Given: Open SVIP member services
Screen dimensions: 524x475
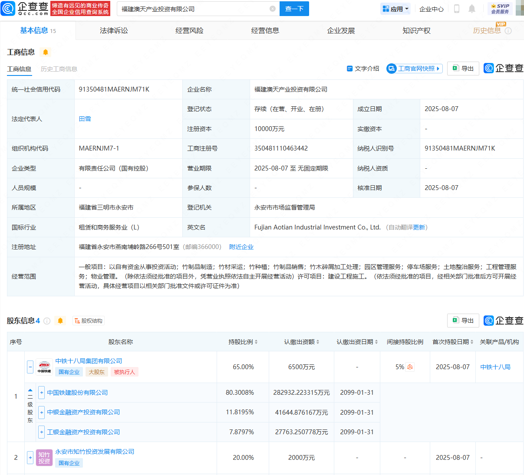Looking at the screenshot, I should click(x=500, y=9).
